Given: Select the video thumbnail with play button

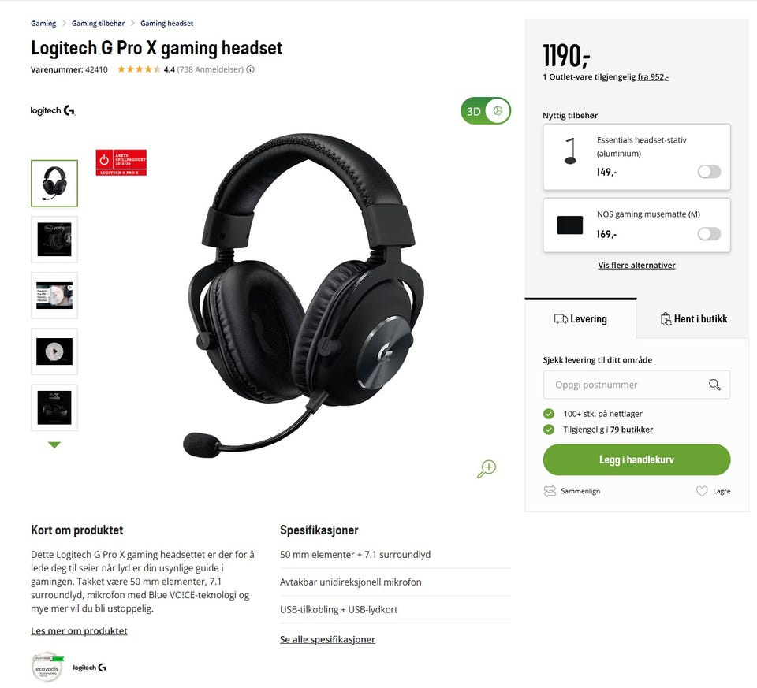Looking at the screenshot, I should pos(54,351).
